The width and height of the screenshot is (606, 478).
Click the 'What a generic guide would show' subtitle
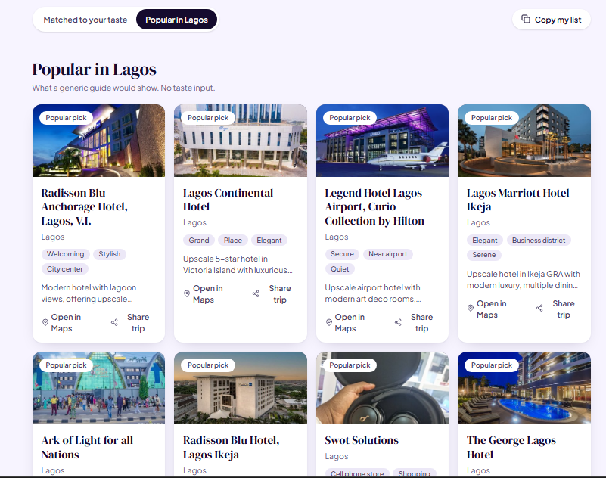pos(123,88)
